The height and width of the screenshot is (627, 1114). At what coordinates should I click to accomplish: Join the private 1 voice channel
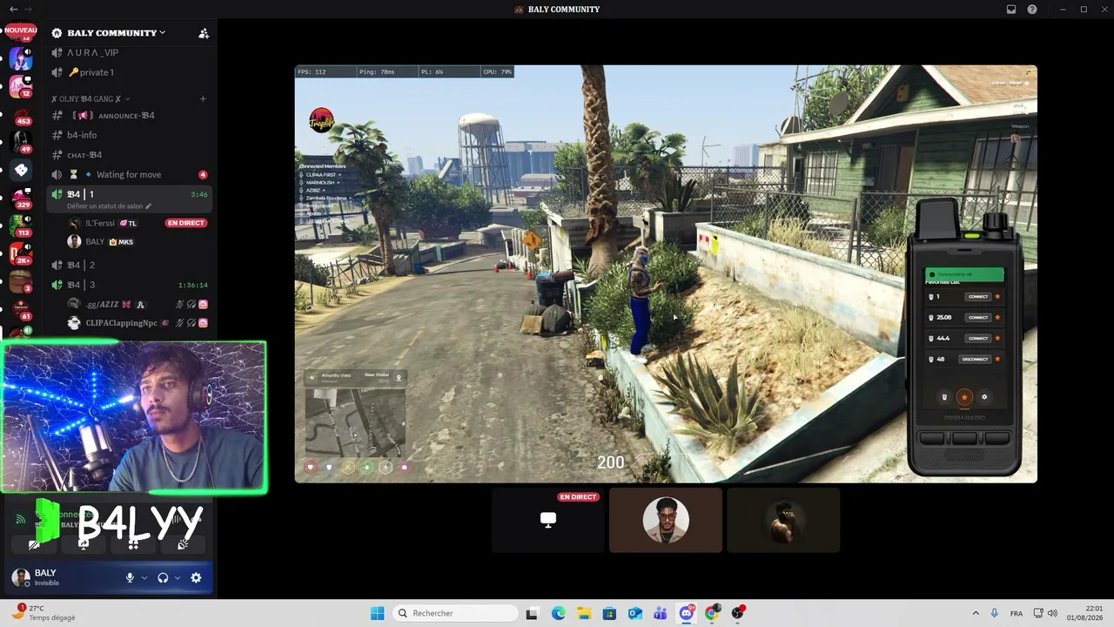click(x=129, y=72)
